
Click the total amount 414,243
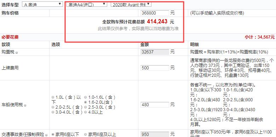coord(157,22)
